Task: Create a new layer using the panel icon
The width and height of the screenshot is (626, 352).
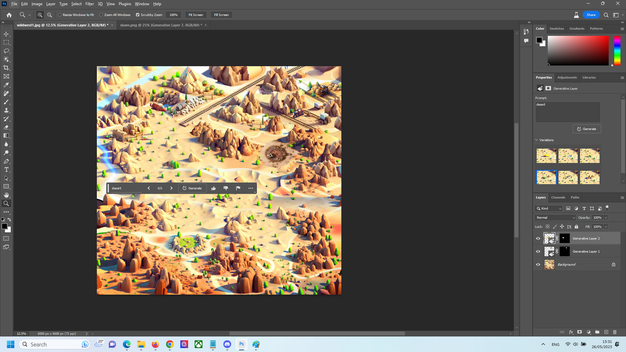Action: 606,332
